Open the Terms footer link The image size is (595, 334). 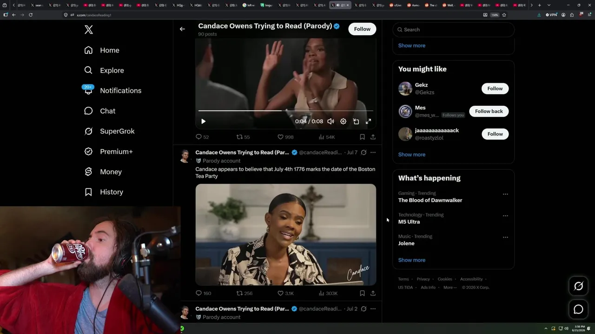[403, 279]
